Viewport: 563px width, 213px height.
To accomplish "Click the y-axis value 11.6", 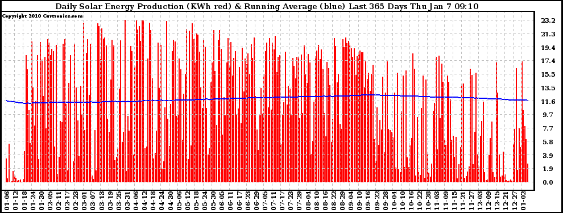I will 548,102.
